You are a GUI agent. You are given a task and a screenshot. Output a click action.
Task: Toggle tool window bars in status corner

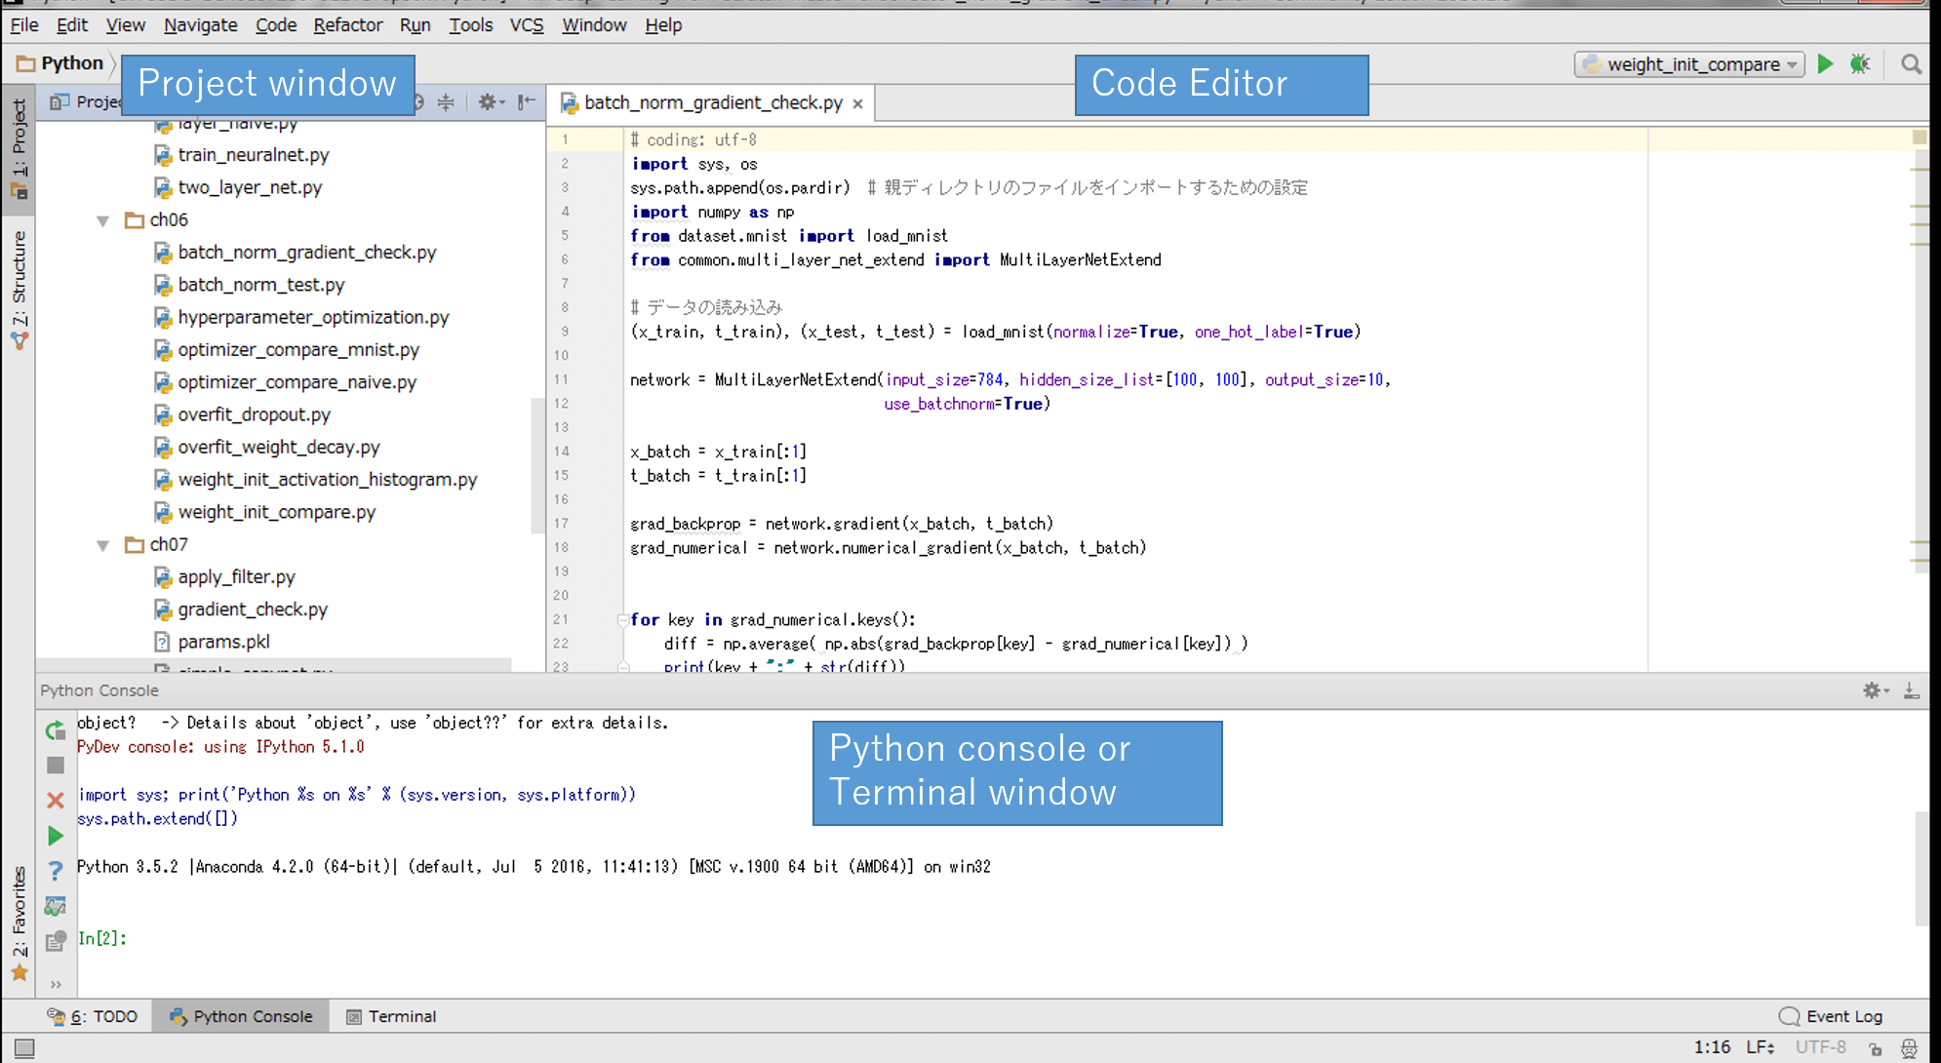pos(25,1048)
